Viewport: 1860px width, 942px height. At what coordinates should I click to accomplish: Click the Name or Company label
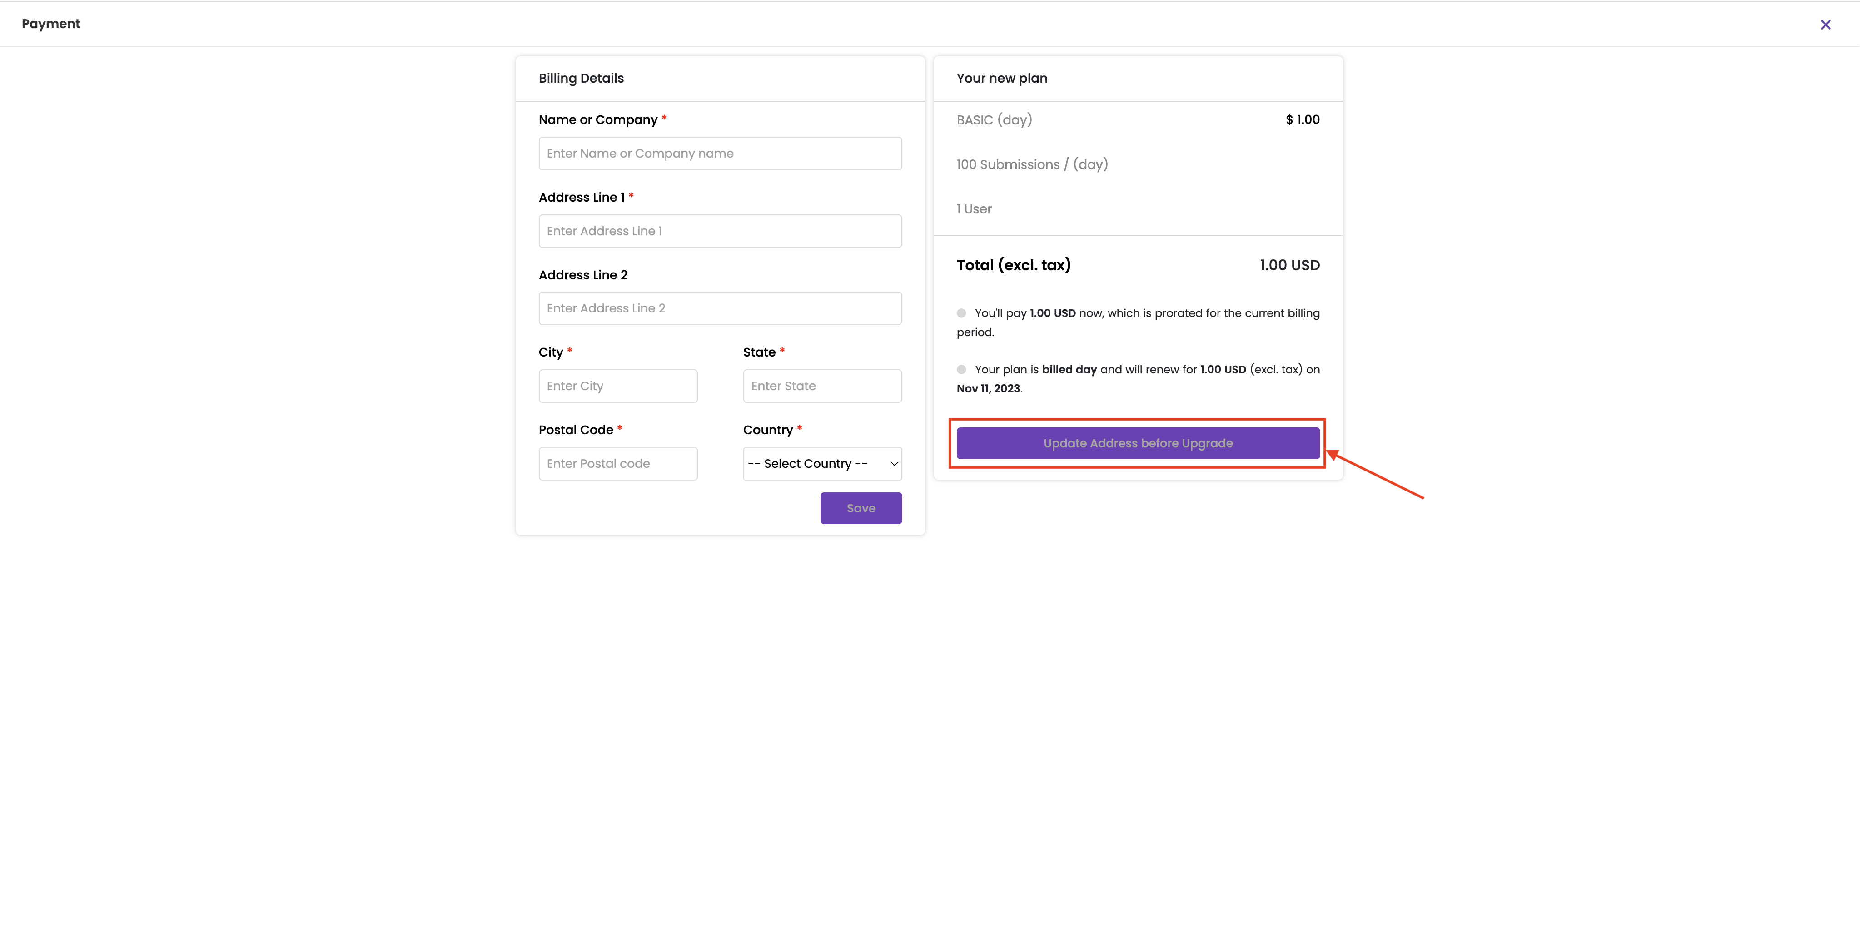598,120
